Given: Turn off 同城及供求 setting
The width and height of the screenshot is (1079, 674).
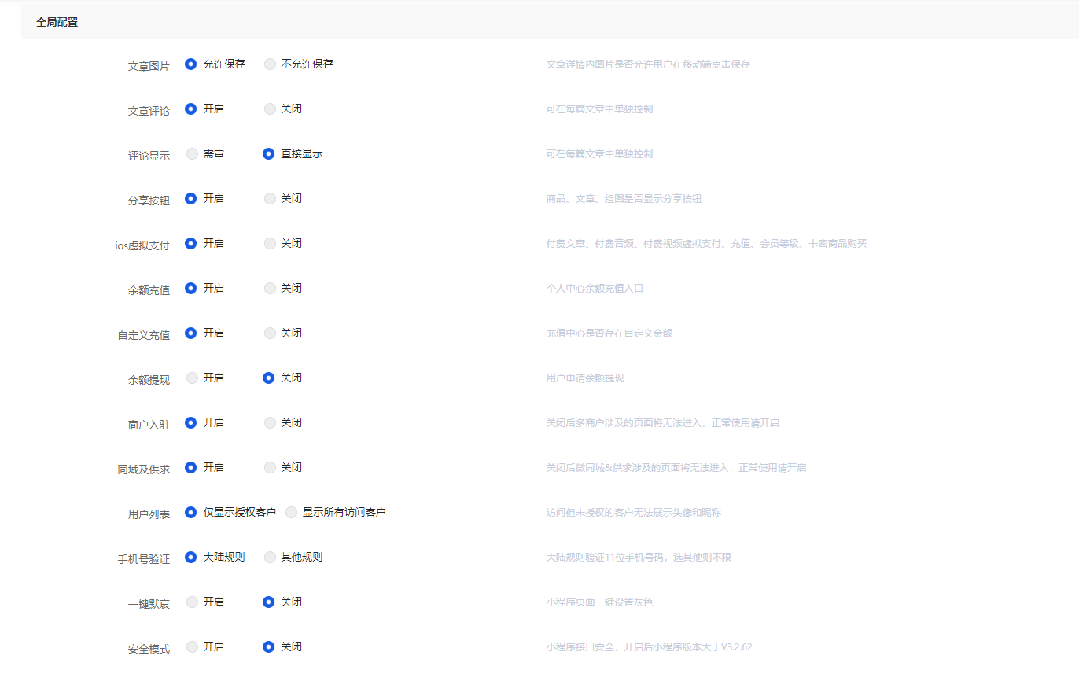Looking at the screenshot, I should [x=271, y=468].
